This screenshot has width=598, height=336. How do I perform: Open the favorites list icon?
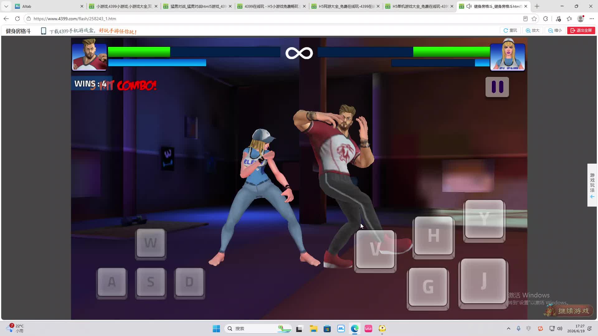(x=569, y=19)
